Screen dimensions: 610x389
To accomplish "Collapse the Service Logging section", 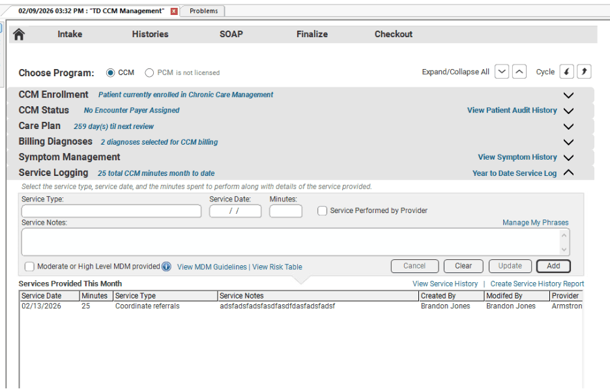I will [x=568, y=172].
